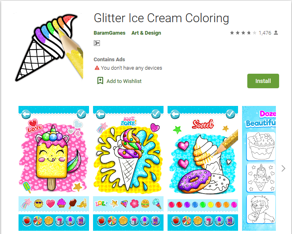Click the Add to Wishlist text
Screen dimensions: 292x234
pyautogui.click(x=124, y=81)
